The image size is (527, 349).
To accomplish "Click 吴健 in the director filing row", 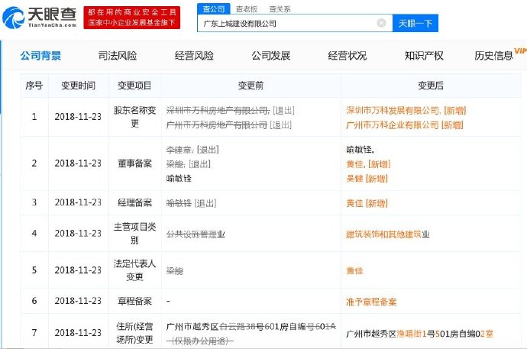I will (355, 178).
